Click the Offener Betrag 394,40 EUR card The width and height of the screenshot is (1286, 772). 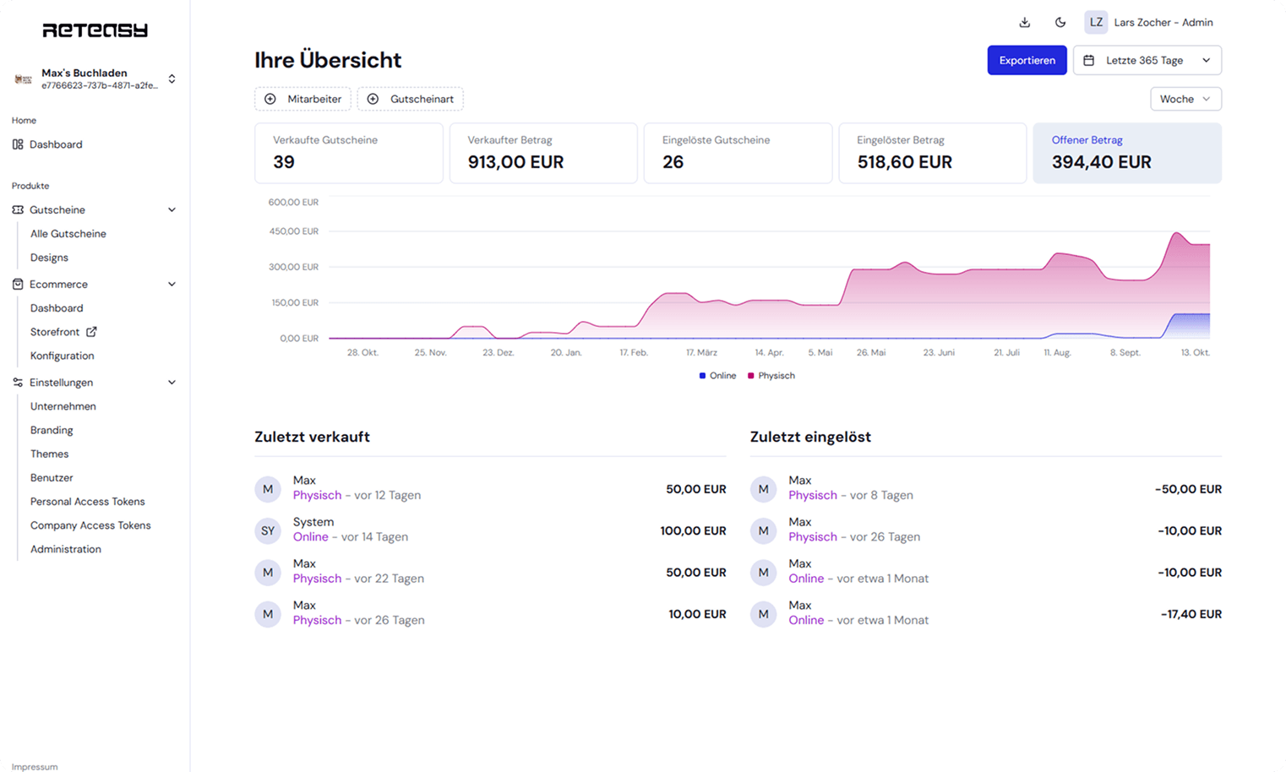pos(1127,153)
